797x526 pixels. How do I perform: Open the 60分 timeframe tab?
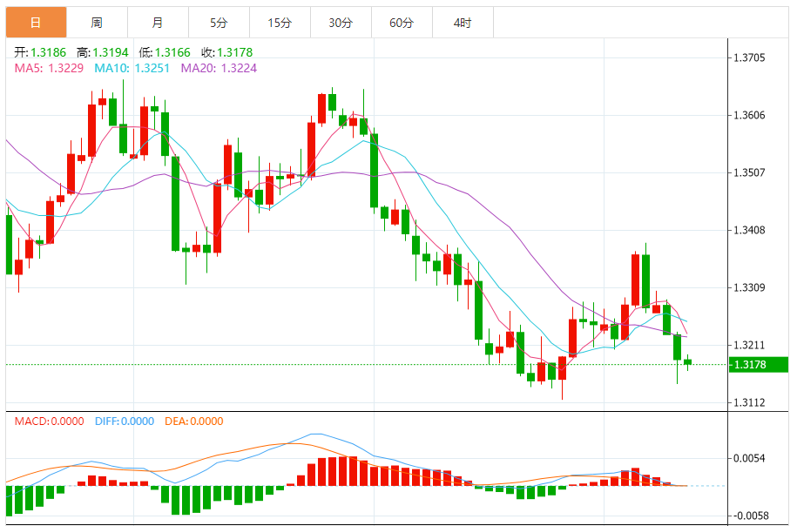(x=402, y=23)
